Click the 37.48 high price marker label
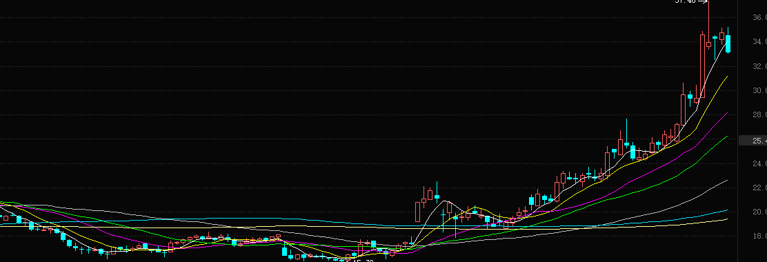This screenshot has width=767, height=262. click(685, 1)
